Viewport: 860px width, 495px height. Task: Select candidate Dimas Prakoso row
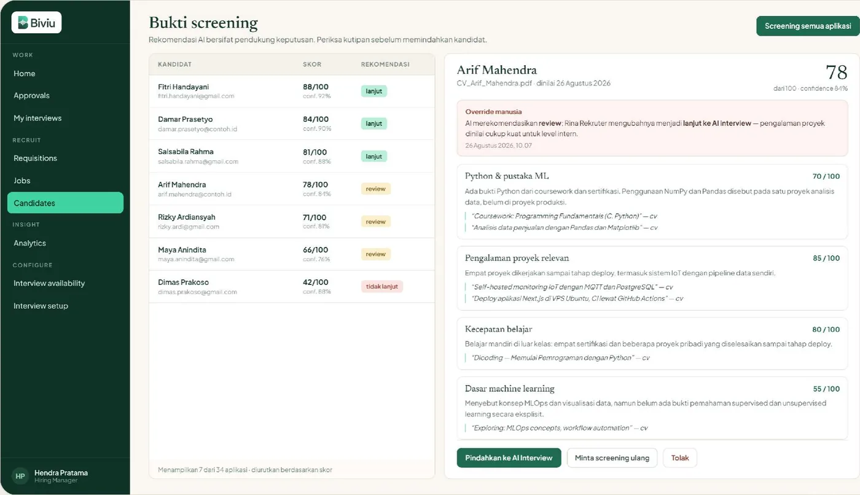[x=292, y=287]
